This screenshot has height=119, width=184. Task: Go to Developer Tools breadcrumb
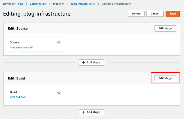(x=13, y=4)
